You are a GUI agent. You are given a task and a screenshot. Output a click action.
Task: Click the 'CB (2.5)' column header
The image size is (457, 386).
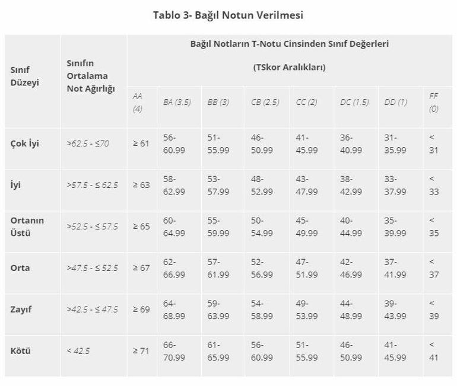(265, 102)
